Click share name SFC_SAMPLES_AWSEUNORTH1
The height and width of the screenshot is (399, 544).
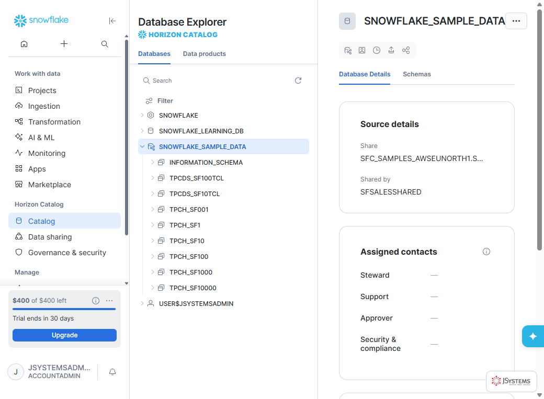pos(422,158)
